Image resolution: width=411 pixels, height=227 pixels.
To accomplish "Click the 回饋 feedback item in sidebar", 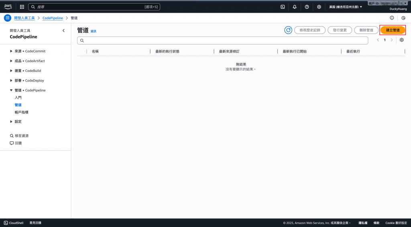I will (x=16, y=143).
